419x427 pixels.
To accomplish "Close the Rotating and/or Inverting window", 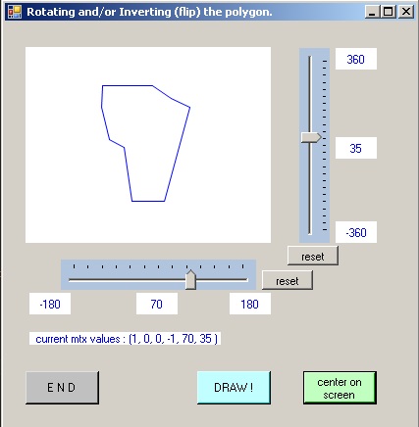I will [x=406, y=12].
